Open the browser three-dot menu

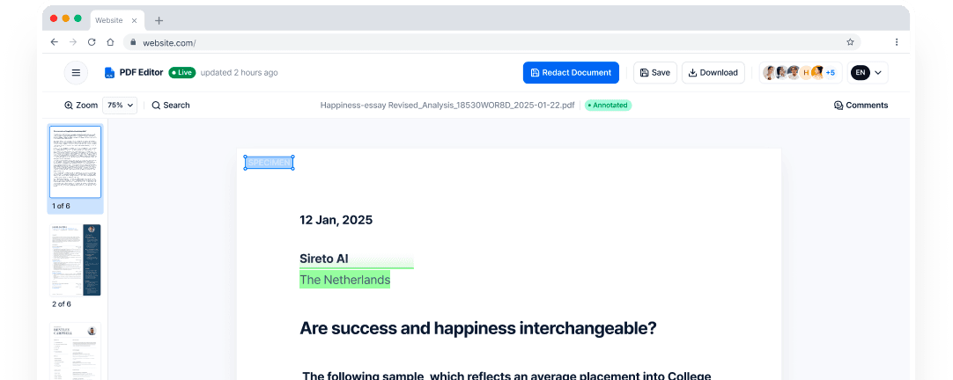pos(897,42)
